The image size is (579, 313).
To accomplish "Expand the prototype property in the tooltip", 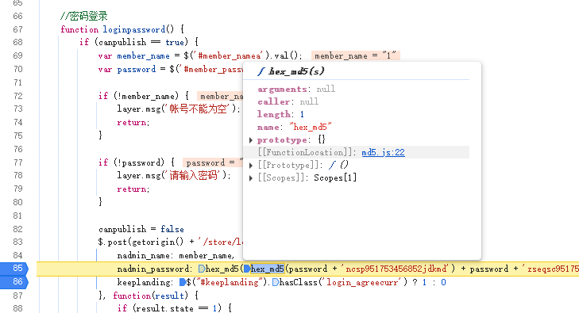I will (x=251, y=140).
